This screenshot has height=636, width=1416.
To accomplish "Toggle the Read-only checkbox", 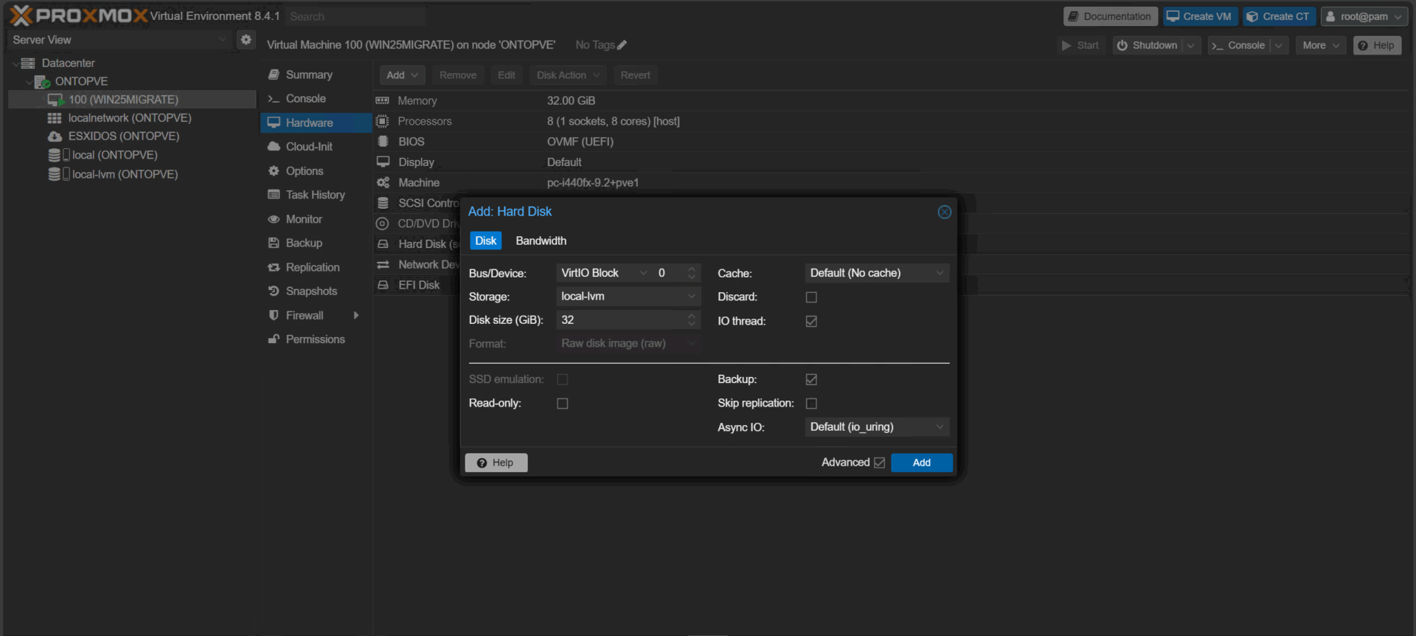I will click(563, 404).
